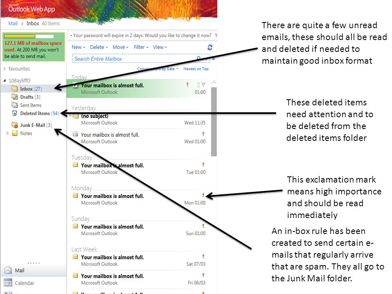Open the Conversations by Date sort dropdown

click(x=158, y=69)
